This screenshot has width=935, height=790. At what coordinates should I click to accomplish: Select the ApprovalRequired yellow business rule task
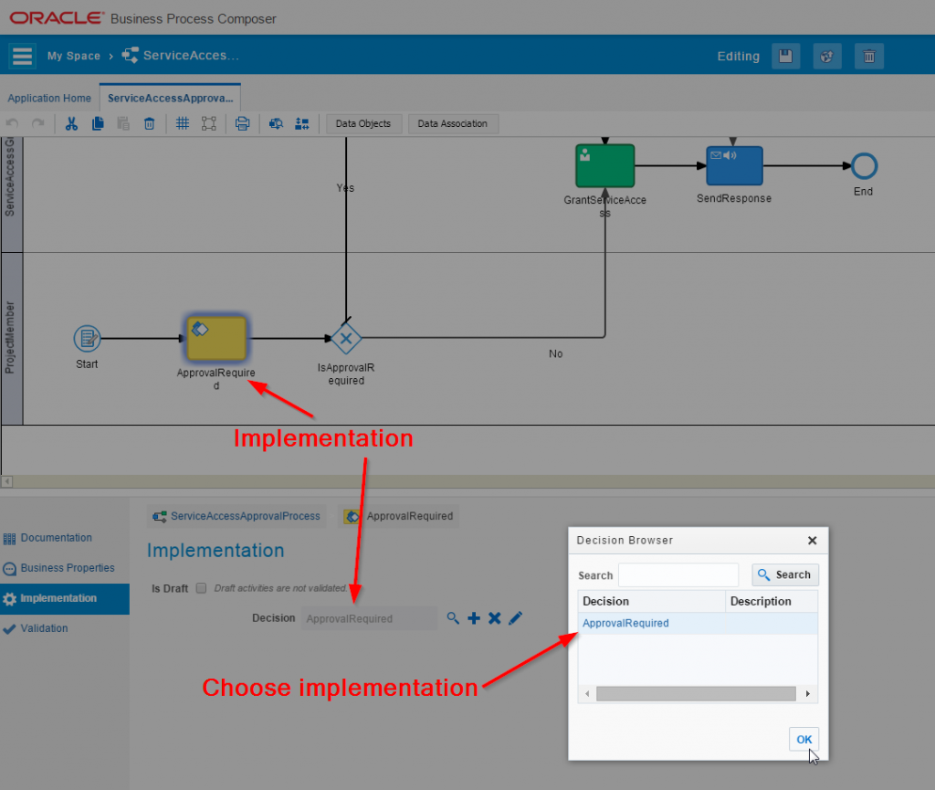tap(216, 339)
